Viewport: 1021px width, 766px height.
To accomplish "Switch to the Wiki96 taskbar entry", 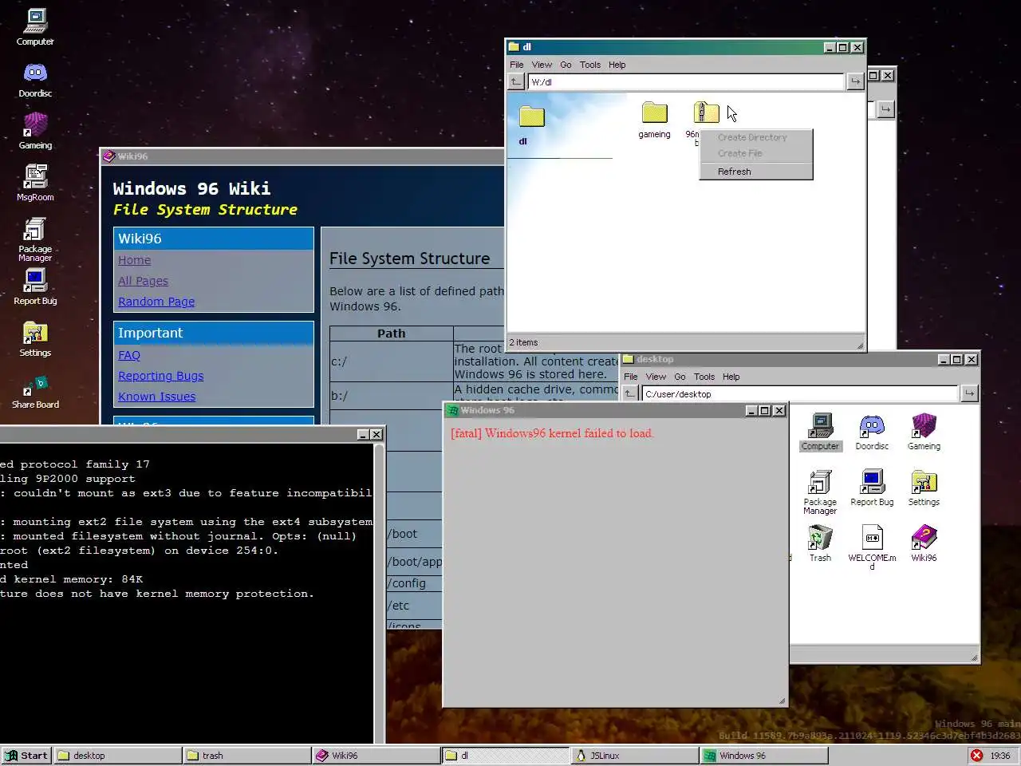I will [x=376, y=755].
